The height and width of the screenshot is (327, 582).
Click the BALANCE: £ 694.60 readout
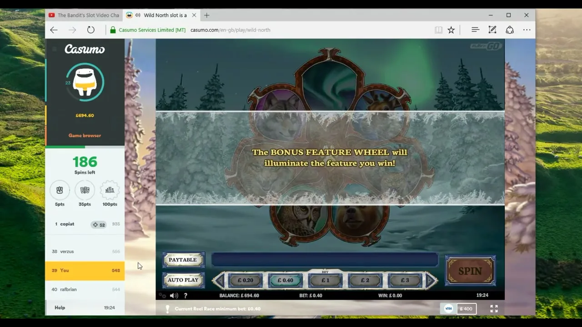pos(239,296)
